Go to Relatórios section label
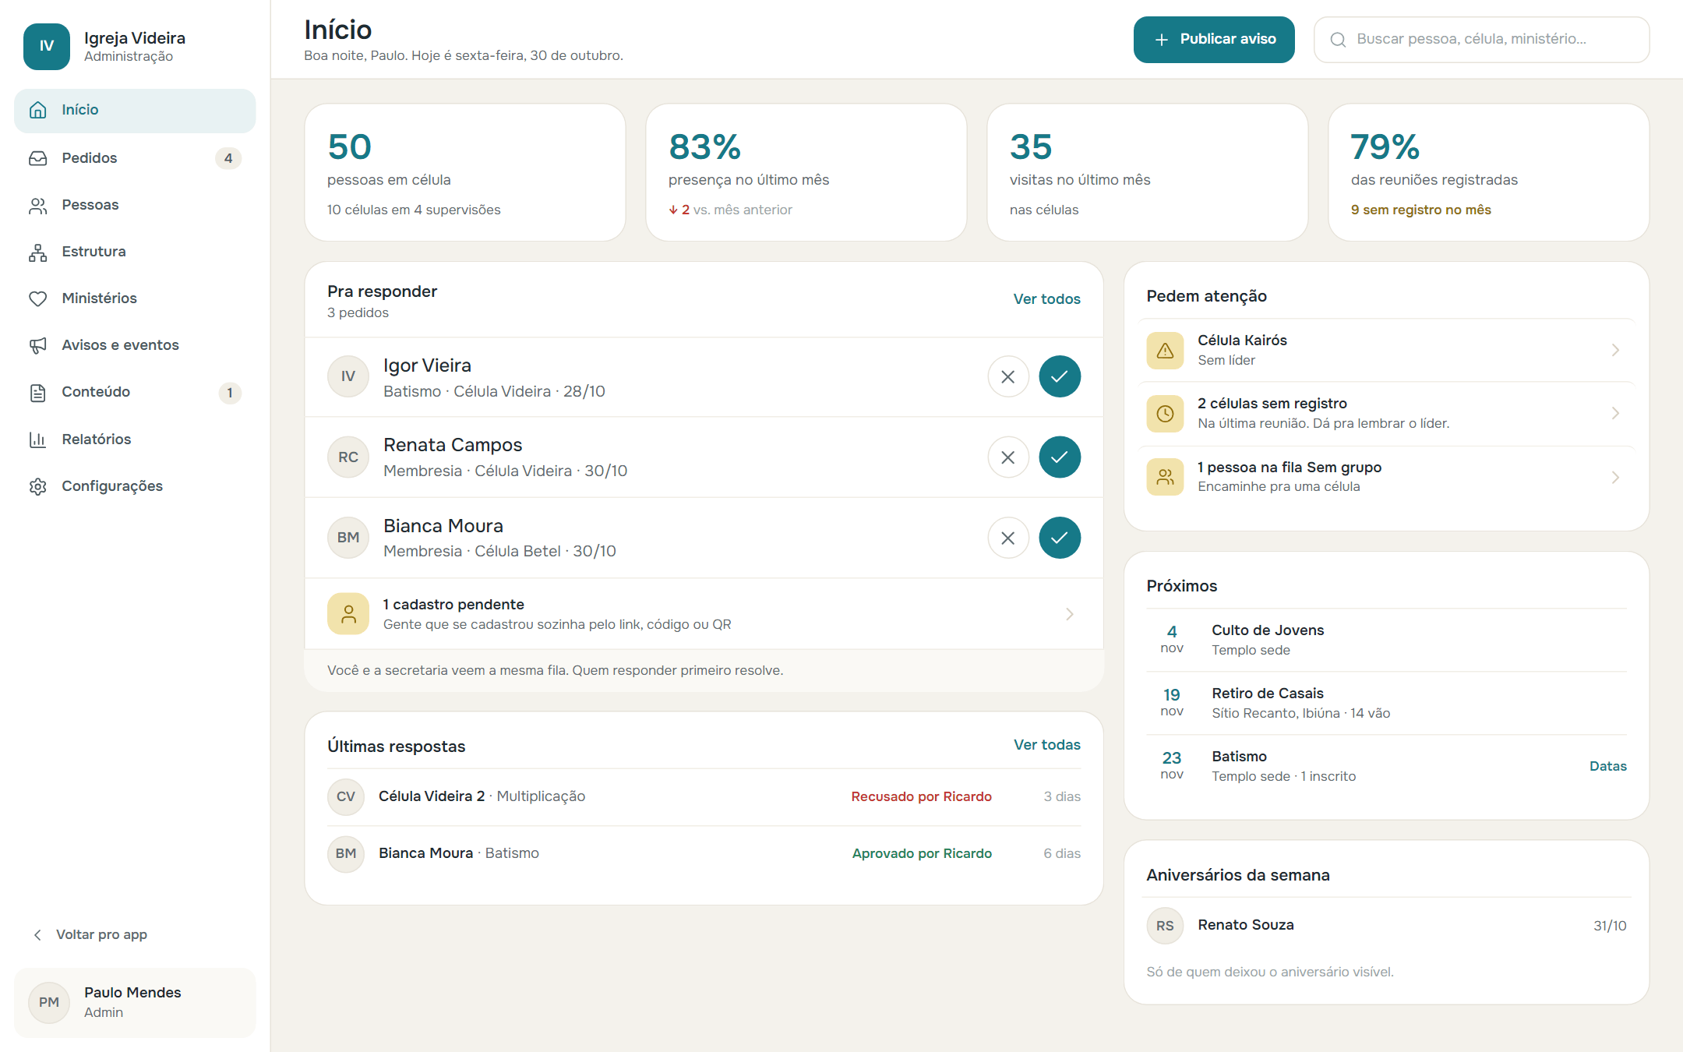Screen dimensions: 1683x1052 [x=97, y=440]
